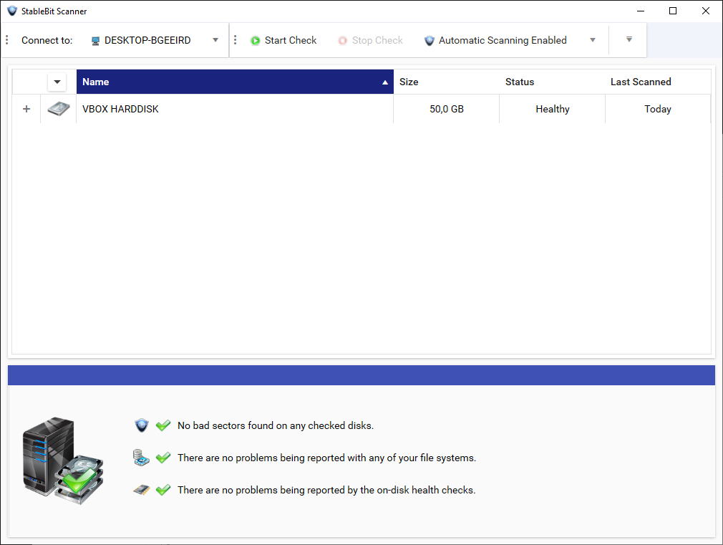The height and width of the screenshot is (545, 723).
Task: Minimize the StableBit Scanner window
Action: pos(641,11)
